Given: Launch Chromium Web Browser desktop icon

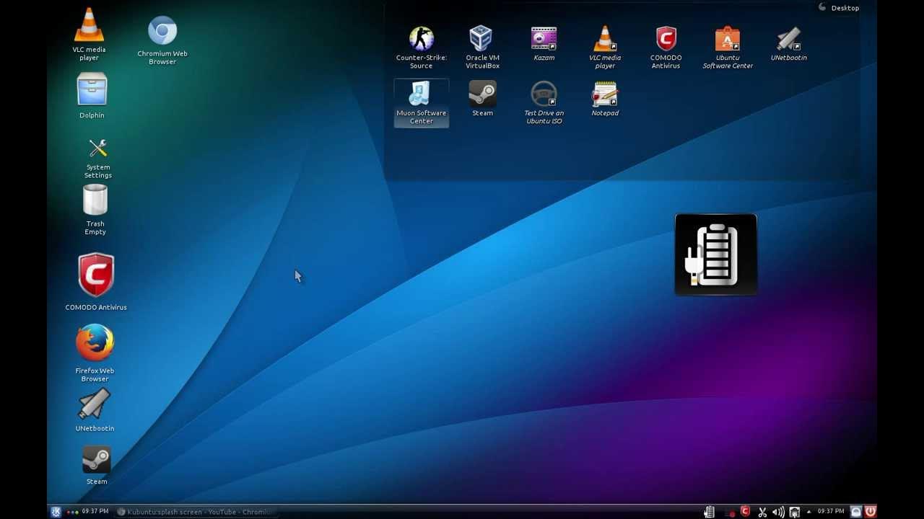Looking at the screenshot, I should pyautogui.click(x=162, y=40).
